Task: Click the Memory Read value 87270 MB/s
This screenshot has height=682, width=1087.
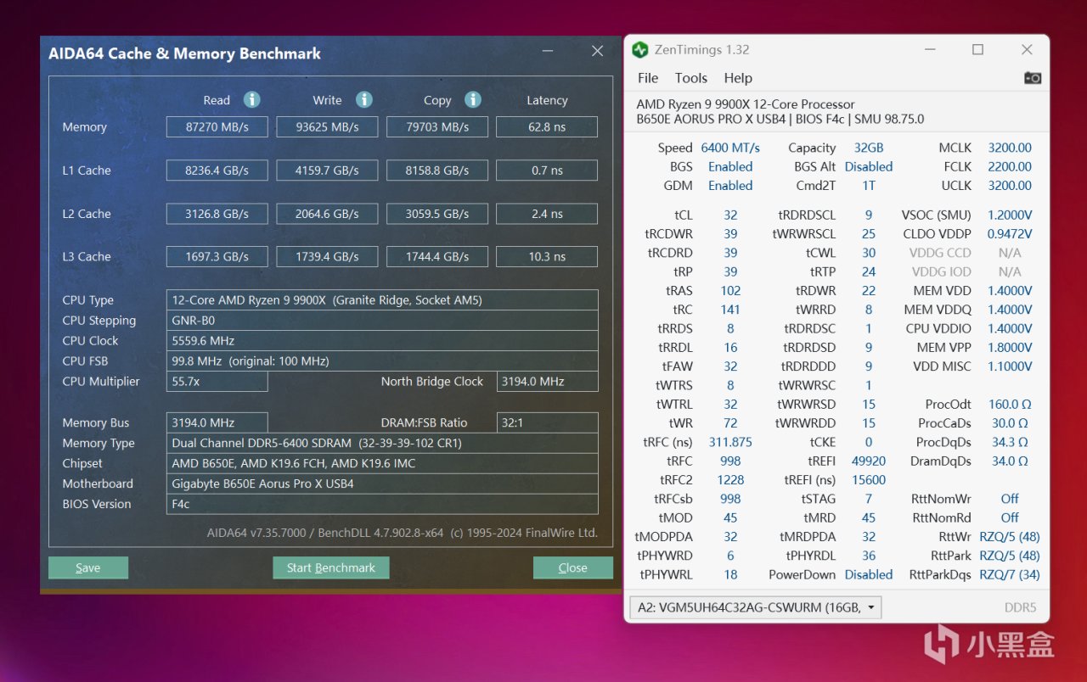Action: tap(217, 127)
